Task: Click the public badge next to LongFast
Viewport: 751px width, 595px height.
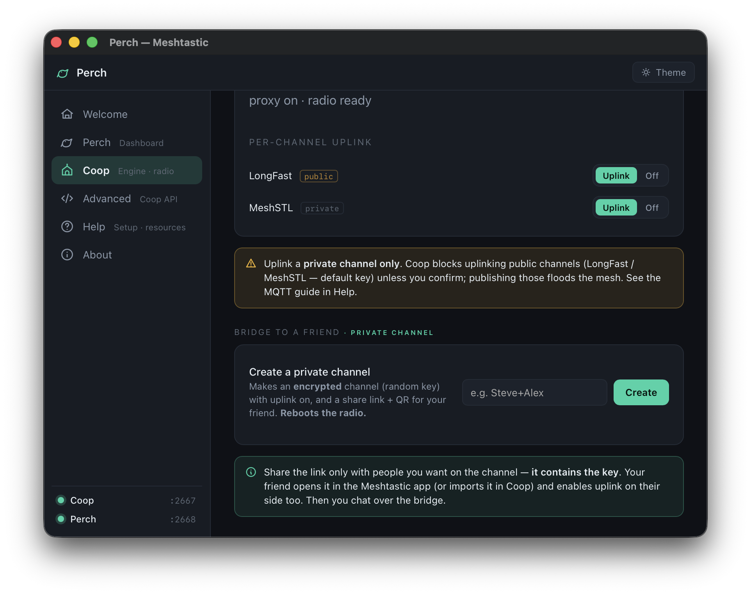Action: [319, 176]
